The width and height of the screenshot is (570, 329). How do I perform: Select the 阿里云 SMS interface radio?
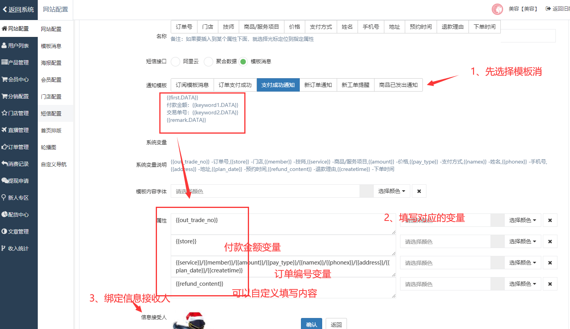click(175, 62)
